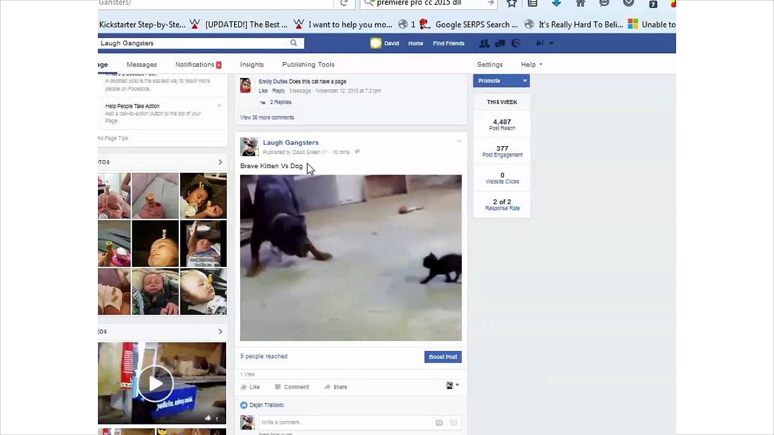
Task: Click the Boost Post button
Action: (x=443, y=357)
